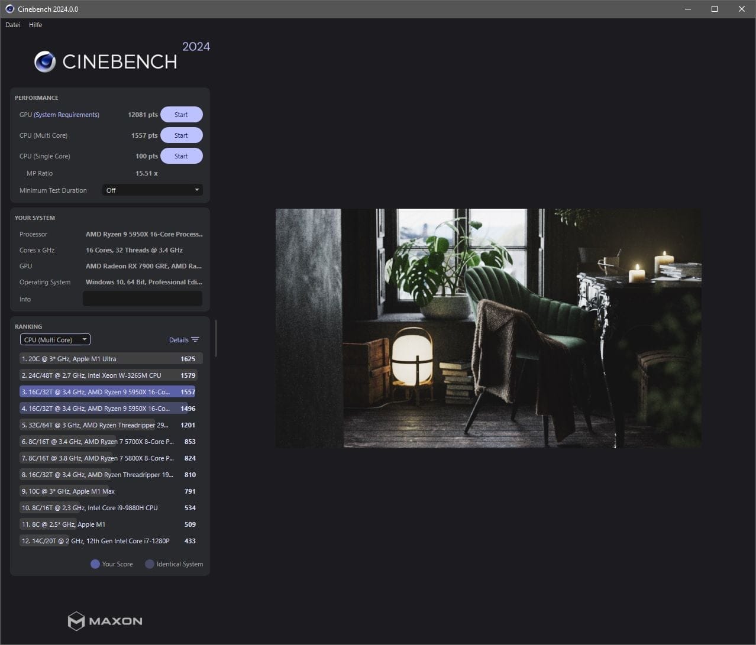This screenshot has width=756, height=645.
Task: Click the MP Ratio value 15.51 x
Action: tap(147, 173)
